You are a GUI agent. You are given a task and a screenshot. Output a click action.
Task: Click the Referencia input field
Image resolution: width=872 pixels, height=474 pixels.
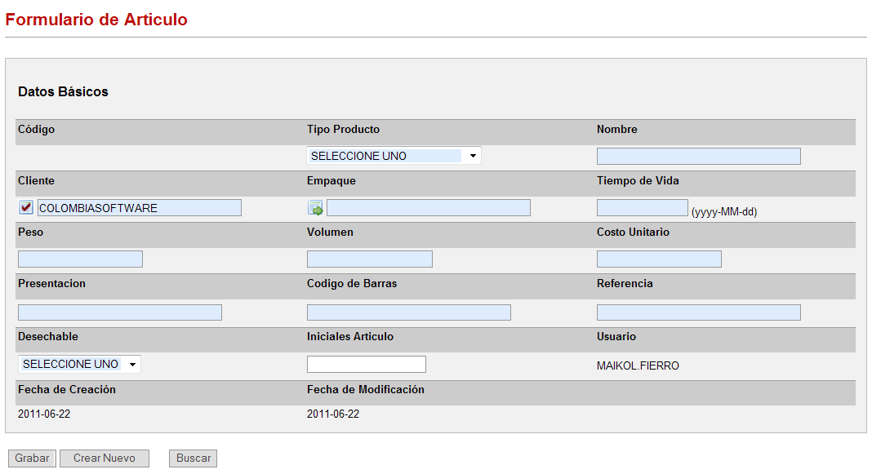click(698, 312)
